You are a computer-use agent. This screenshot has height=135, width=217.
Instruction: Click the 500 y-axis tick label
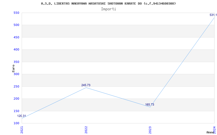[16, 25]
